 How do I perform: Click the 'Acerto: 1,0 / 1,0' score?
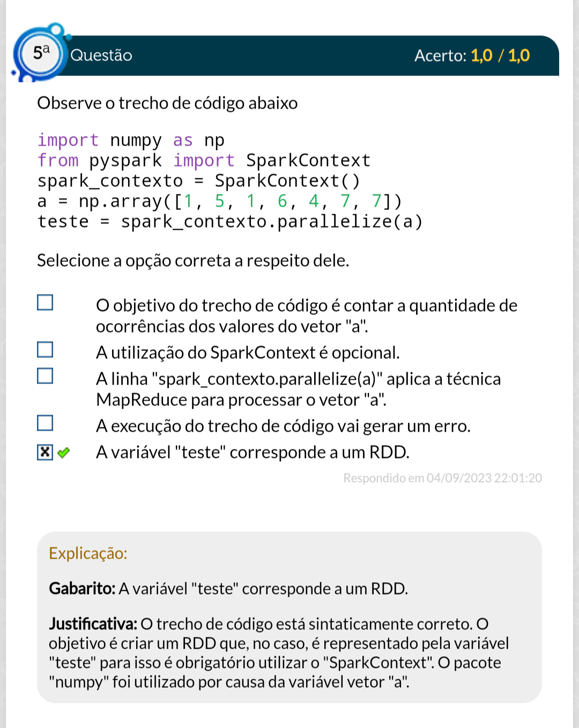tap(472, 55)
